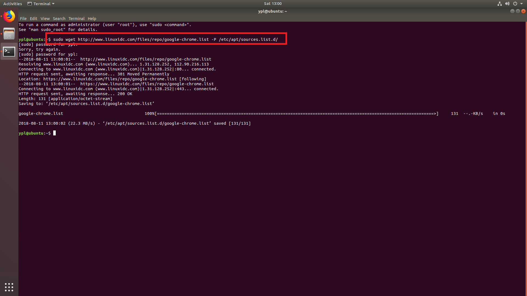Click the power icon in top bar

point(515,4)
